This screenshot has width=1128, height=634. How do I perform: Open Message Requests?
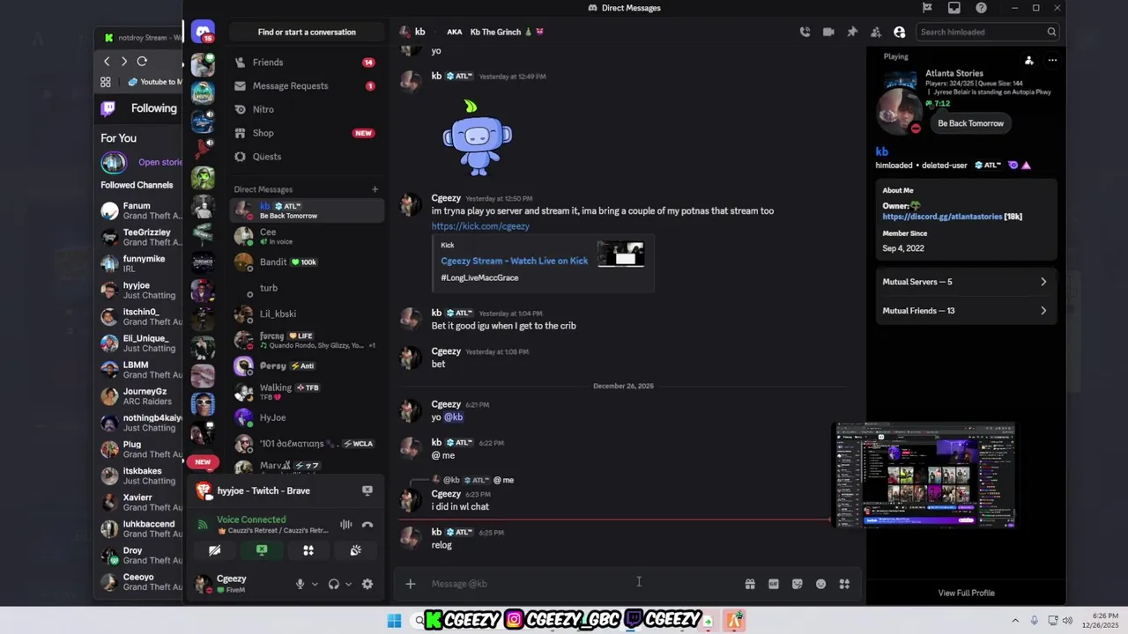tap(306, 85)
